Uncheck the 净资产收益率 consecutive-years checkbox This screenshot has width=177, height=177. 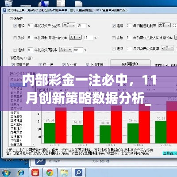coord(15,26)
